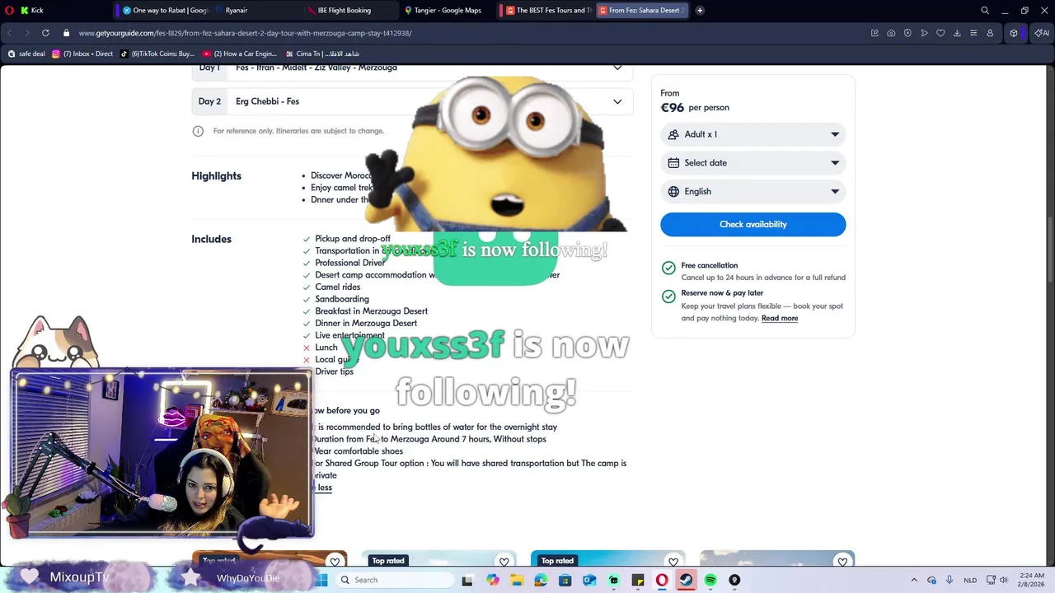Save fourth tour card with heart icon
Image resolution: width=1055 pixels, height=593 pixels.
(x=842, y=562)
